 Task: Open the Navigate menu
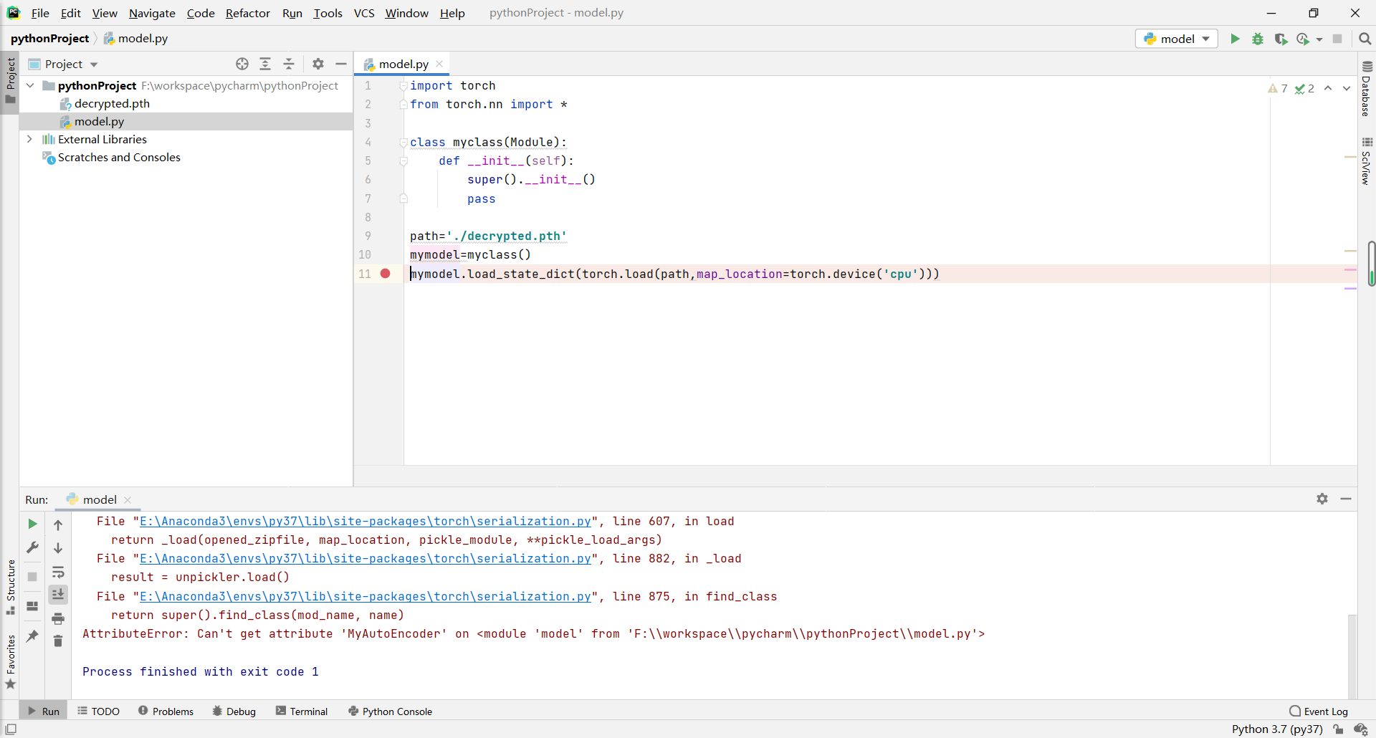pyautogui.click(x=152, y=13)
